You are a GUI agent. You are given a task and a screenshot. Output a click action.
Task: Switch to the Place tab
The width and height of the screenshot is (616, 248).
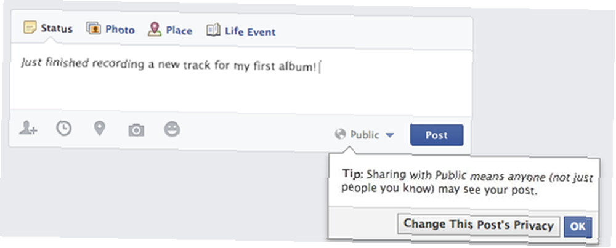(170, 30)
